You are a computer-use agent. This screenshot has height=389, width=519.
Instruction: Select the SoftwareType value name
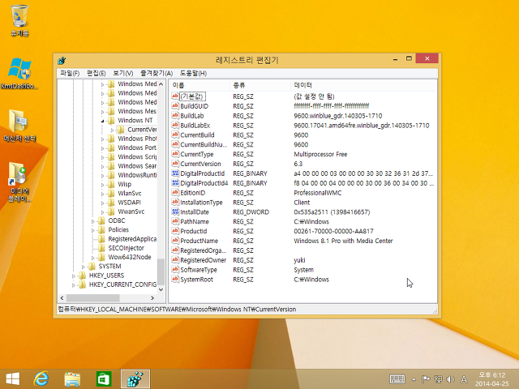tap(199, 270)
